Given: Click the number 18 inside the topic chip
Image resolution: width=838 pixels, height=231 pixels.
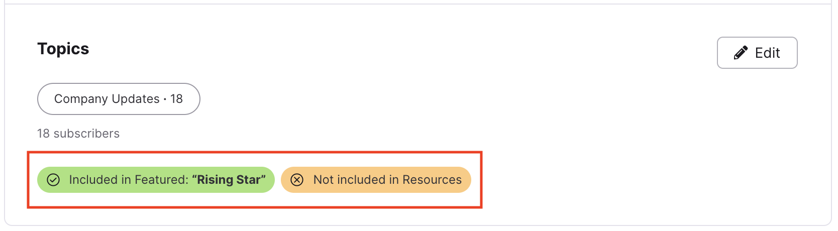Looking at the screenshot, I should (176, 99).
